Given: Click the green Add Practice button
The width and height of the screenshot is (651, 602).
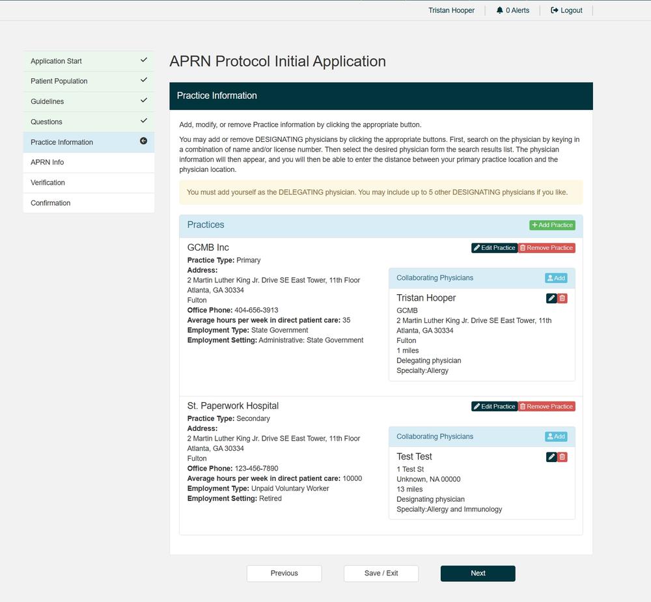Looking at the screenshot, I should coord(552,225).
